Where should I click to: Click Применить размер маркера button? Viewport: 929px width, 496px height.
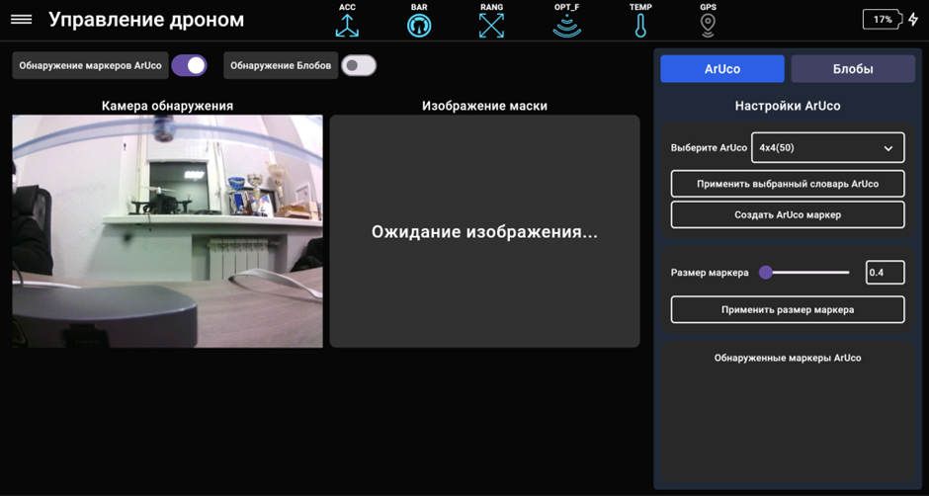[788, 309]
